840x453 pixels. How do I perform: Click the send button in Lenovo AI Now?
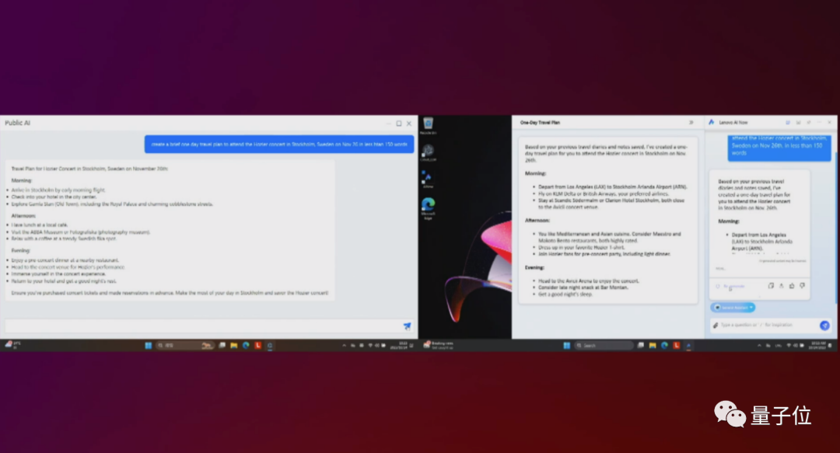click(x=824, y=325)
